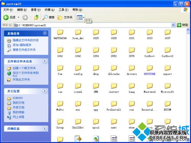
Task: Click Make a new folder (创建一个新文件夹)
Action: coord(24,68)
